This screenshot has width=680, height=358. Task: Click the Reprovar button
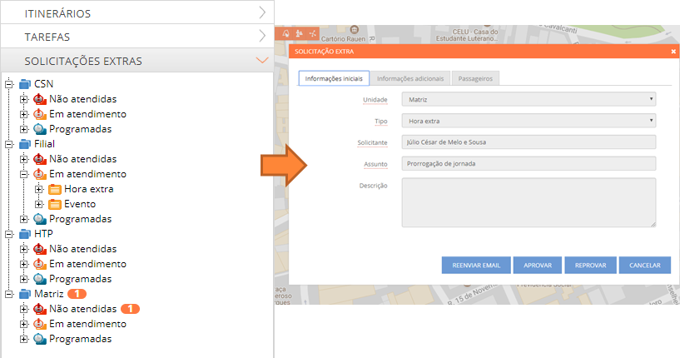590,265
